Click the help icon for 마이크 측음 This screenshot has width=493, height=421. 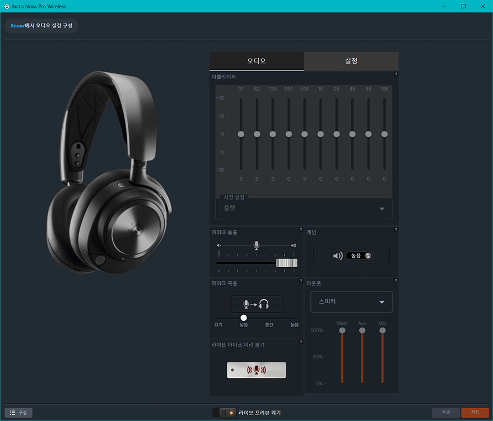pyautogui.click(x=301, y=281)
